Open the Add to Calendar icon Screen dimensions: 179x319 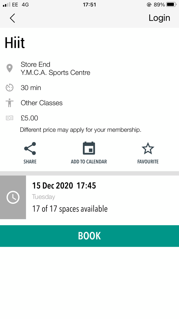[89, 148]
